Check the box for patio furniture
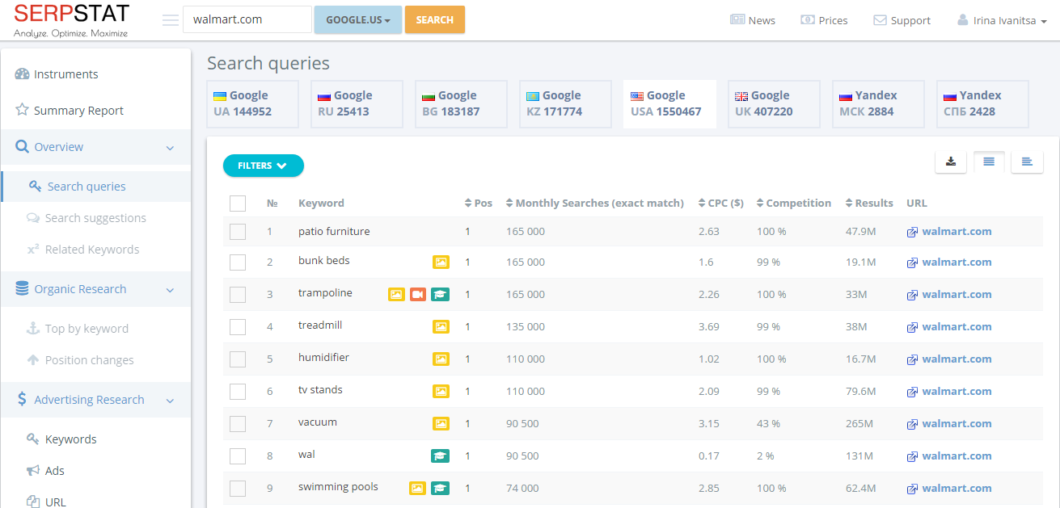 [x=237, y=232]
